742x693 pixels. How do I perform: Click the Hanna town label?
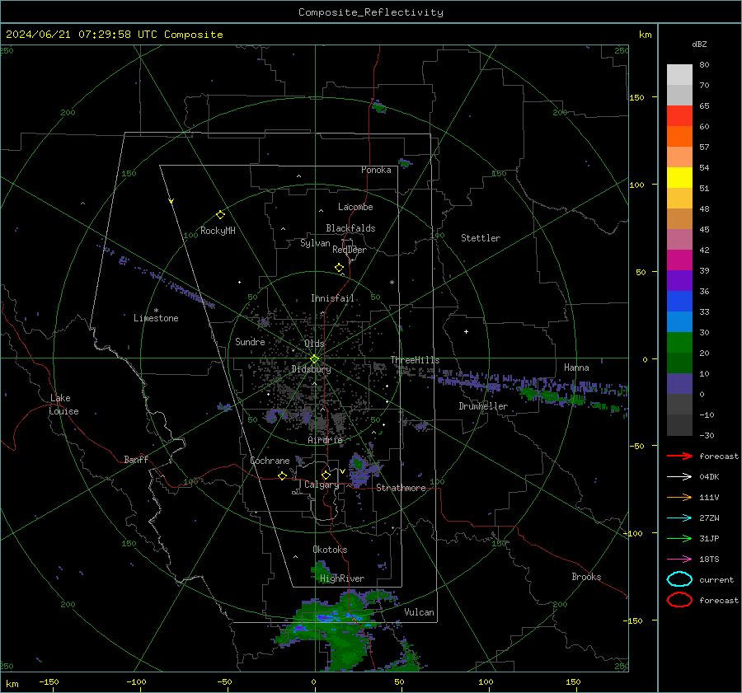pyautogui.click(x=576, y=368)
